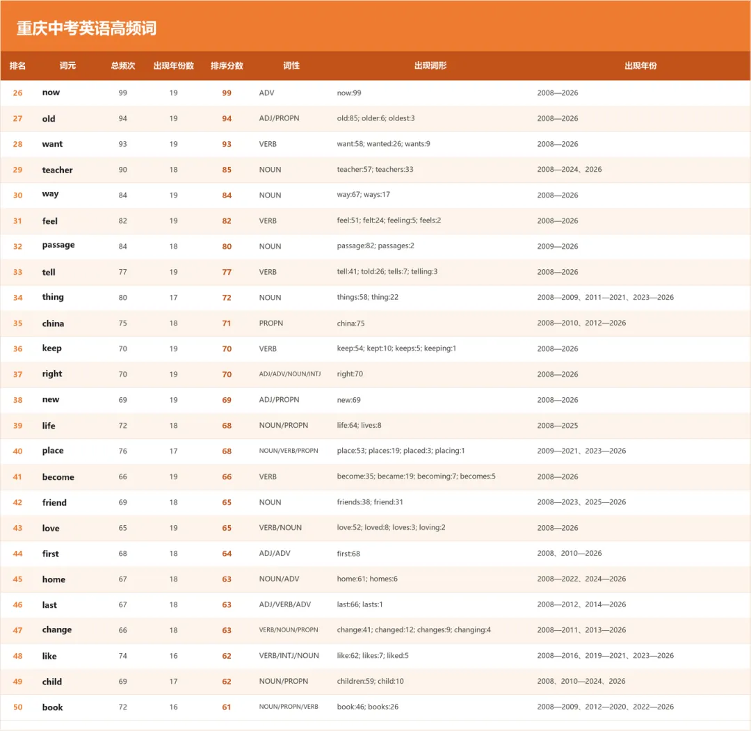Click rank number 33 in the tell row

(17, 272)
